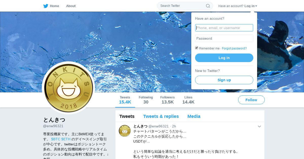Click the Sign up button

click(224, 80)
